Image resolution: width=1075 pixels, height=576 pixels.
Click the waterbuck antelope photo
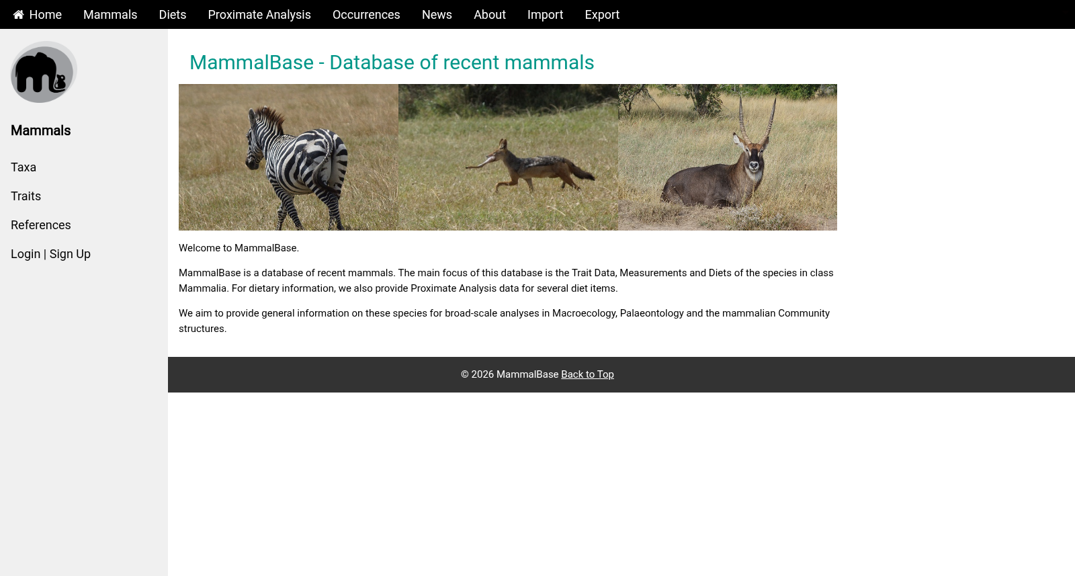728,157
